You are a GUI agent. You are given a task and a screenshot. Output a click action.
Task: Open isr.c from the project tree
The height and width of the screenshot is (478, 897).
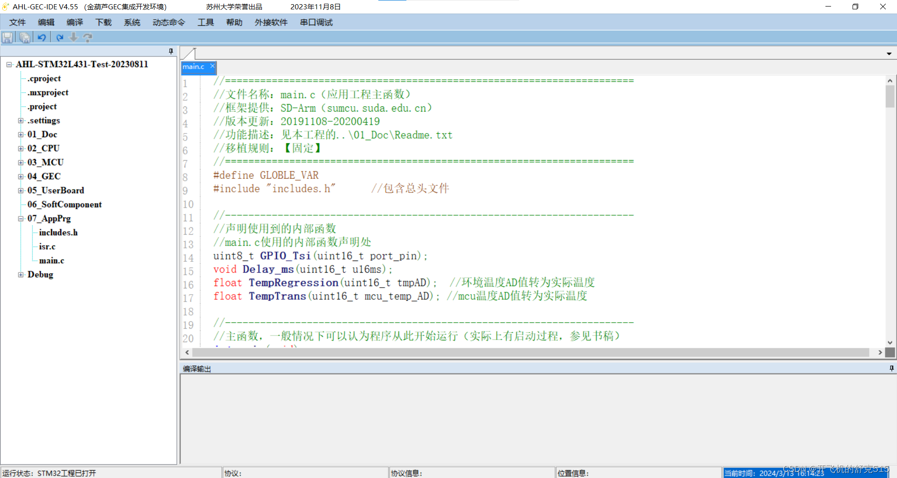coord(47,246)
